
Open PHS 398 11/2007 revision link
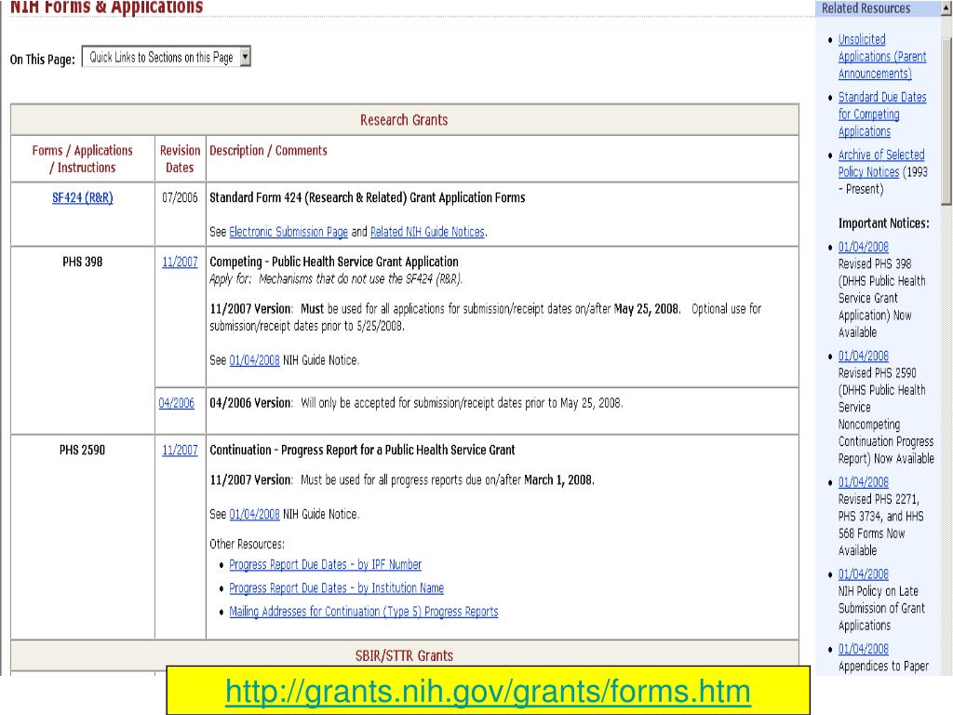tap(180, 262)
